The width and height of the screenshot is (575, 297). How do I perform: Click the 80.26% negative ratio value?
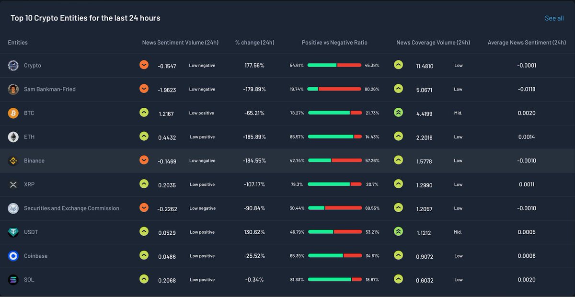click(372, 89)
